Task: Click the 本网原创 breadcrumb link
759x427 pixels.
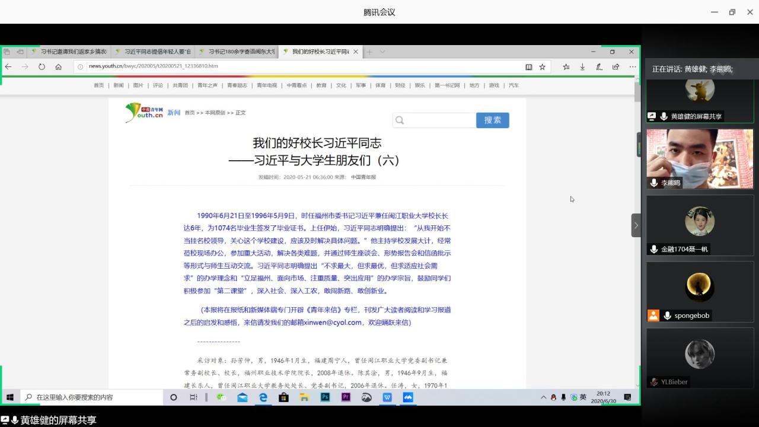Action: click(215, 113)
